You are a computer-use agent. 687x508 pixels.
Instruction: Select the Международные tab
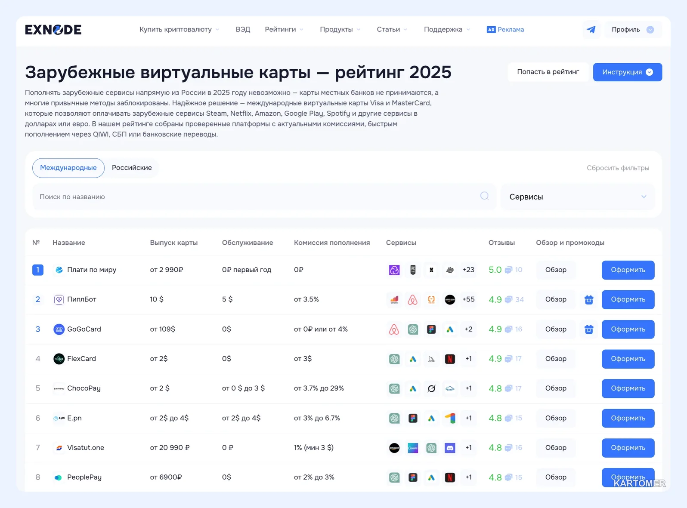click(x=68, y=168)
